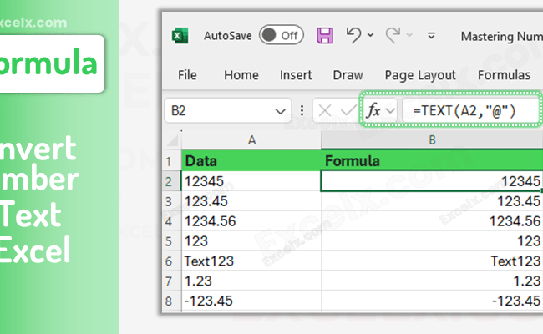This screenshot has width=543, height=334.
Task: Click cell B6 showing Text123
Action: [432, 261]
